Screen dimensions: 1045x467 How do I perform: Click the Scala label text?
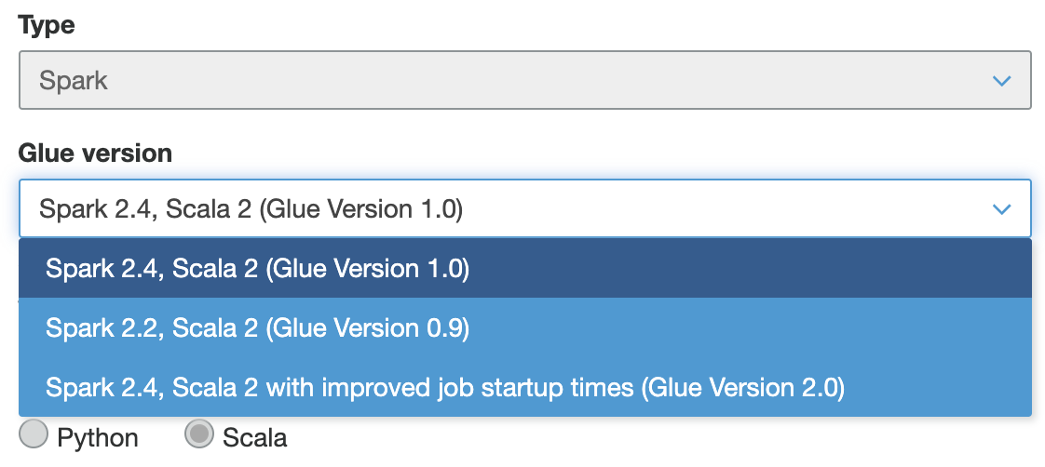tap(254, 438)
